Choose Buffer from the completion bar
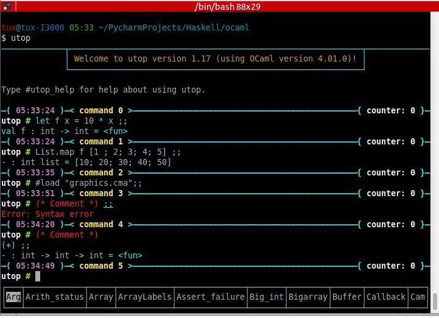The width and height of the screenshot is (439, 318). click(347, 297)
